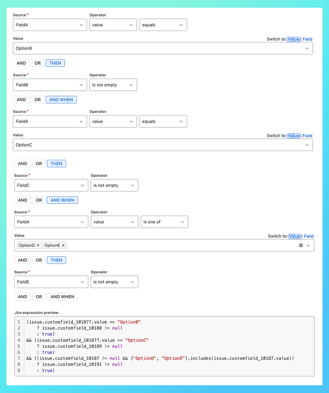Remove the OptionD tag

point(38,245)
